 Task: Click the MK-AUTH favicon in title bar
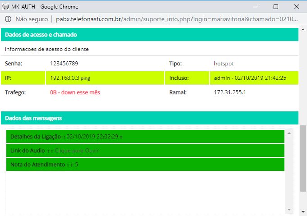(x=5, y=7)
